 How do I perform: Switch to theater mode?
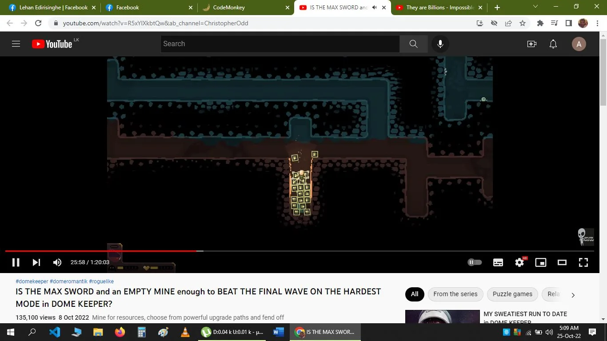pos(562,262)
